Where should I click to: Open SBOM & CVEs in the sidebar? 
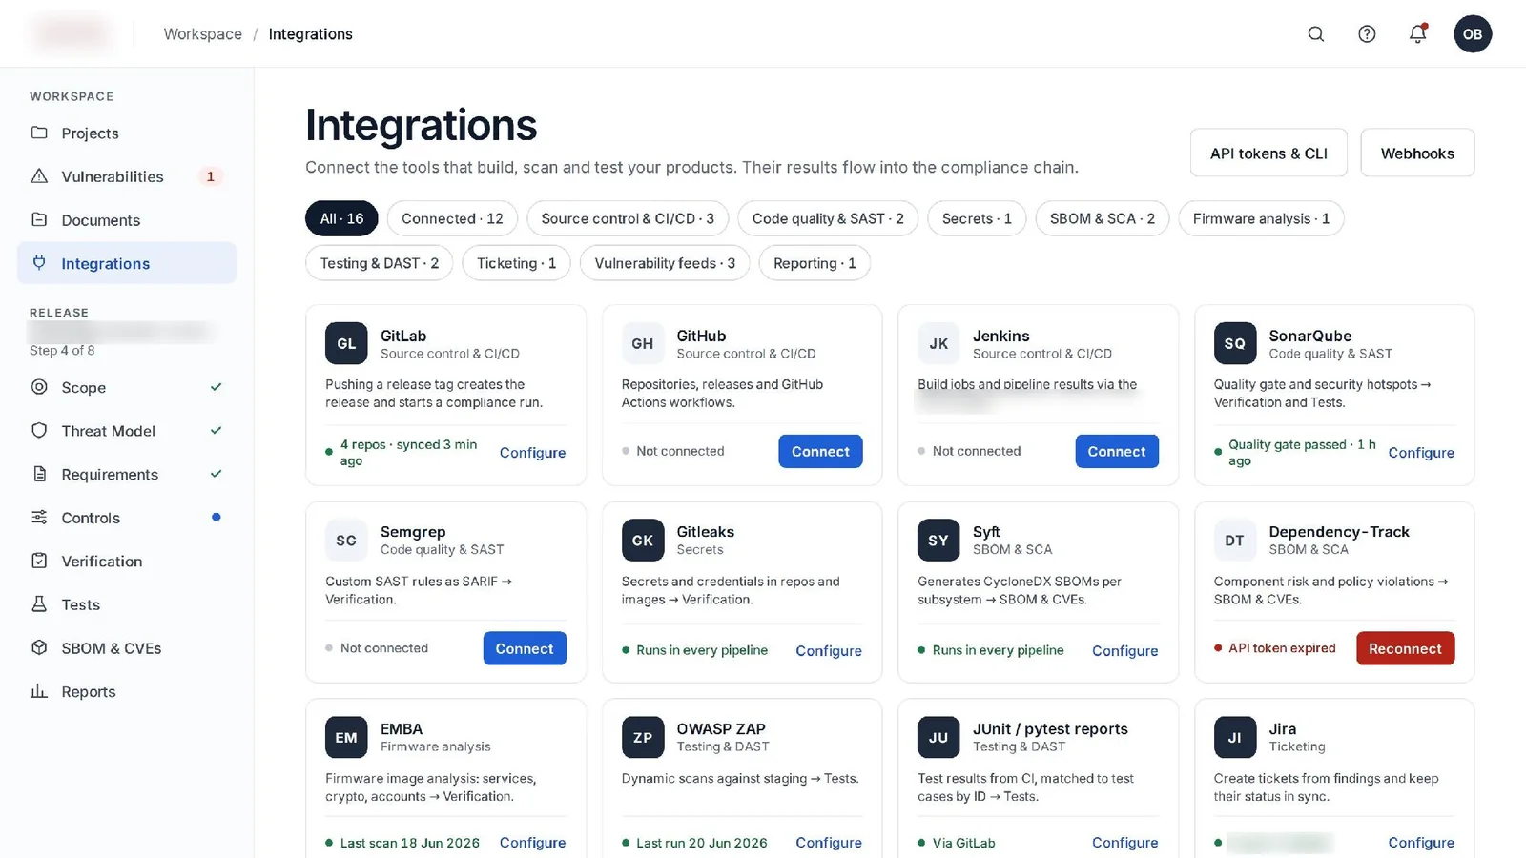click(127, 648)
